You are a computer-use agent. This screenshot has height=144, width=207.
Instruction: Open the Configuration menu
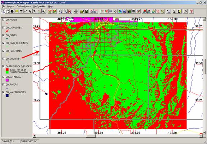point(40,6)
